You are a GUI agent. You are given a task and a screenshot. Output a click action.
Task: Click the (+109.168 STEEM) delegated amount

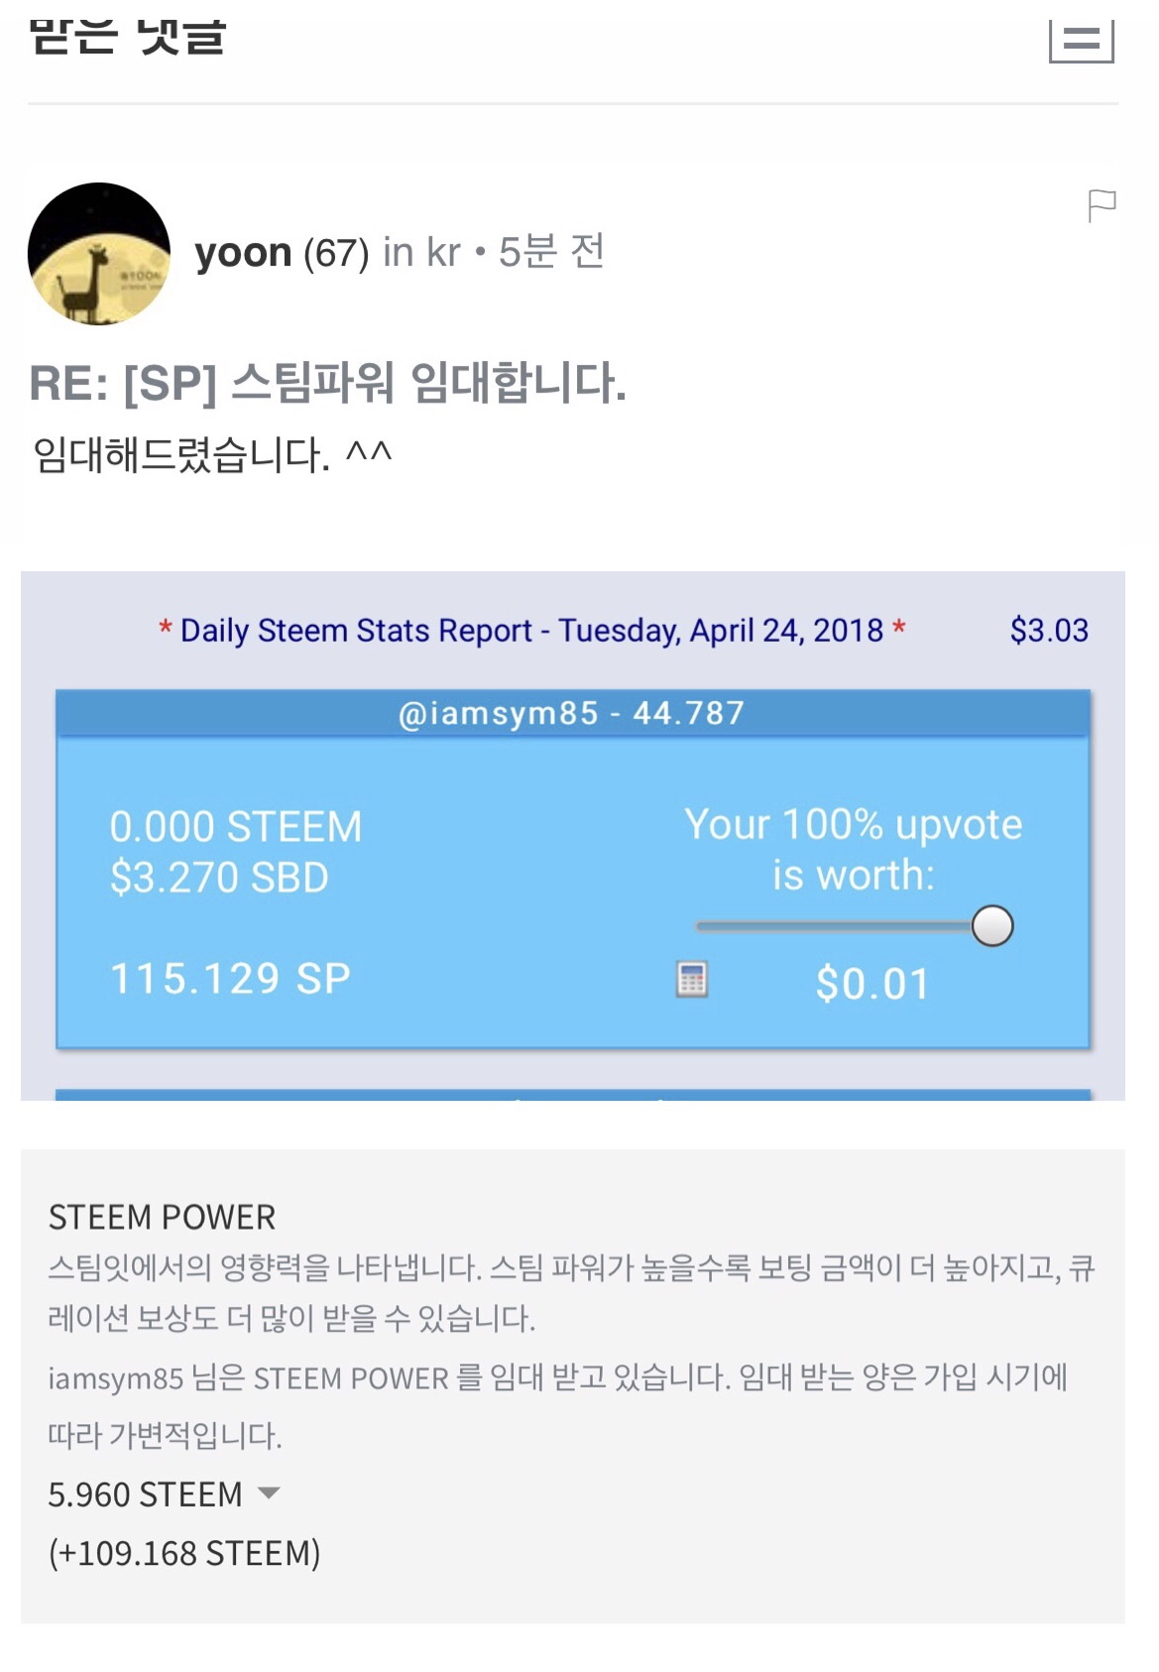tap(184, 1553)
